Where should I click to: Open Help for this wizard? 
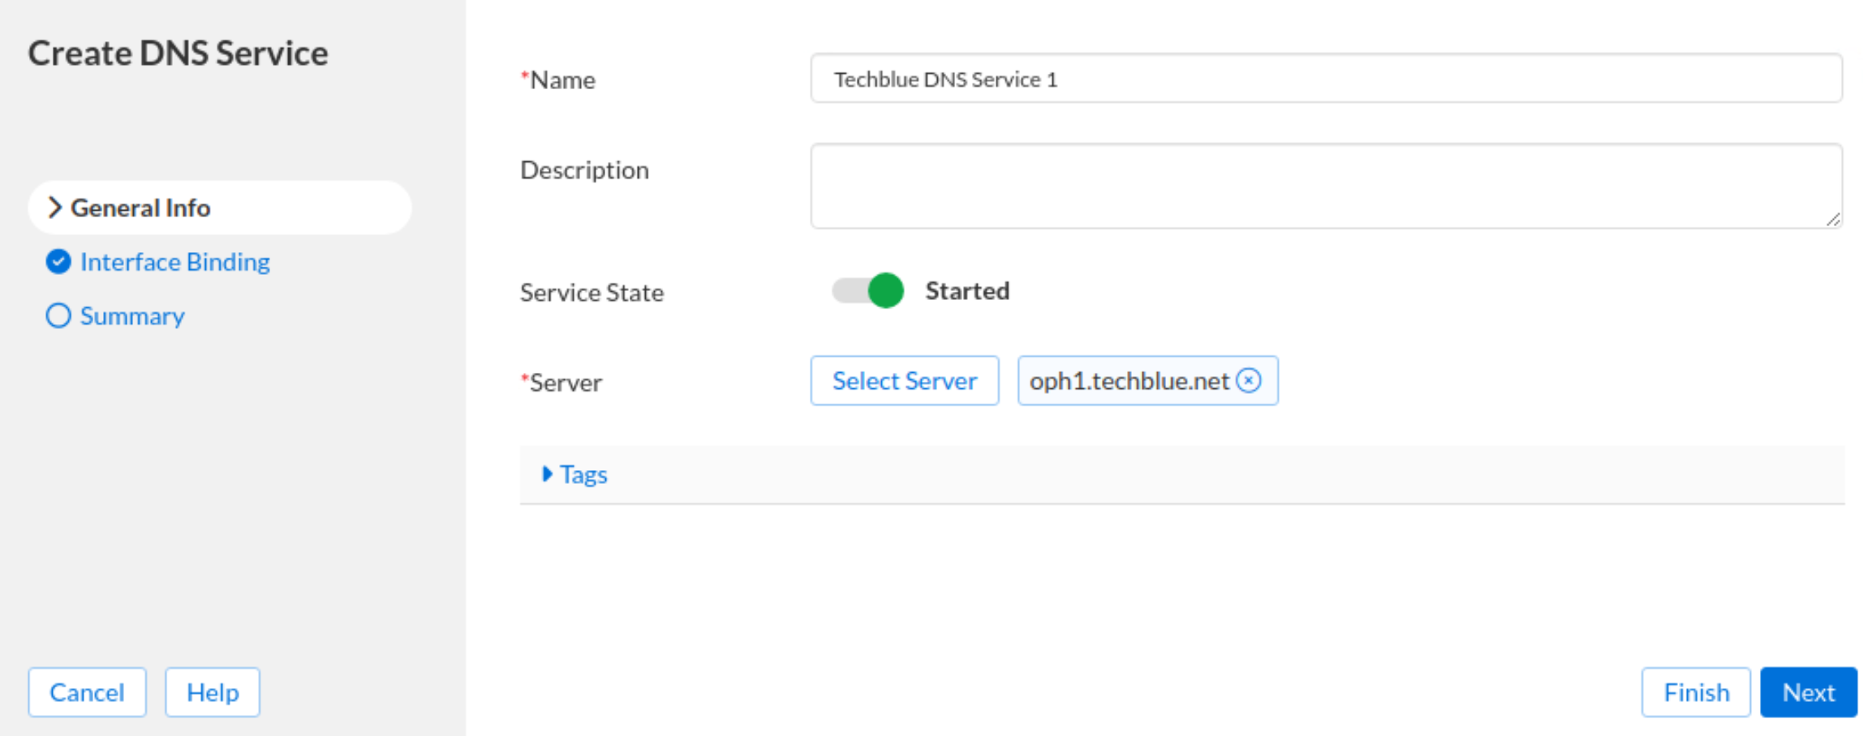pyautogui.click(x=213, y=692)
